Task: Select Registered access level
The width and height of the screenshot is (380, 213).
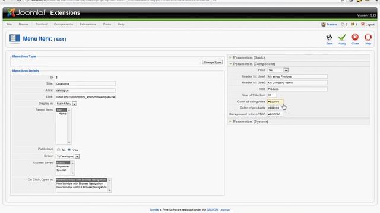Action: pos(63,166)
